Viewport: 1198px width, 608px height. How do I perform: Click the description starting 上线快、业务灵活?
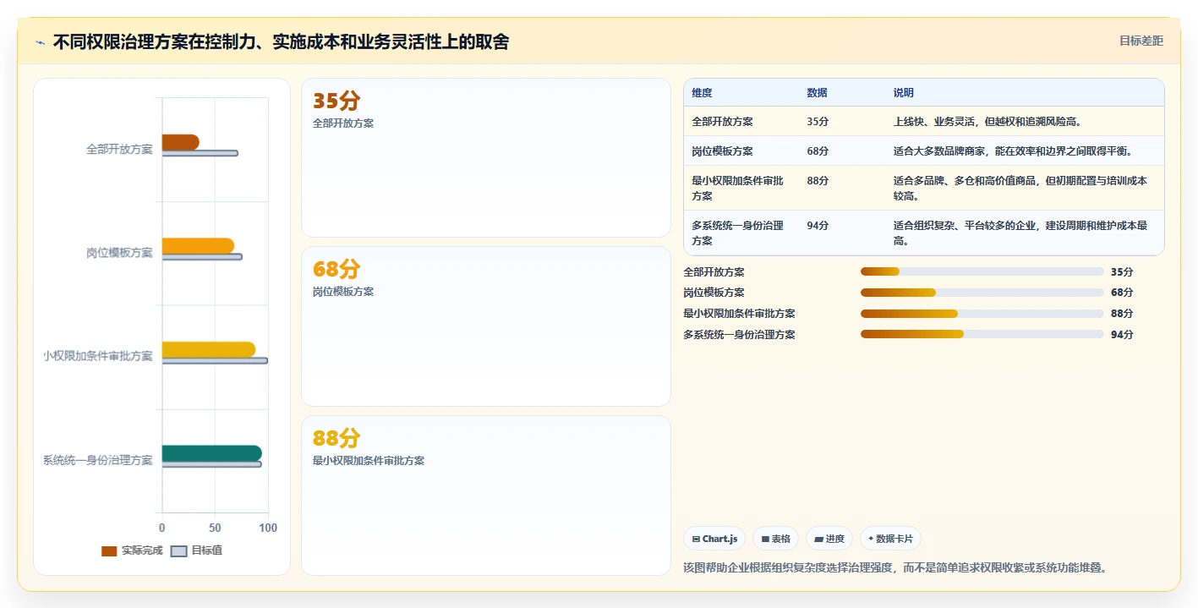[x=987, y=122]
